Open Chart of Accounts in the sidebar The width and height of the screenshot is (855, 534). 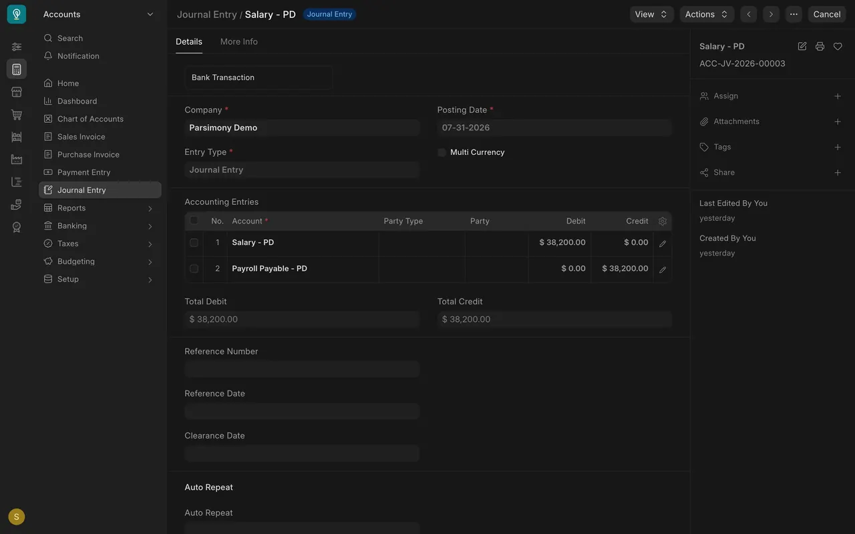100,119
